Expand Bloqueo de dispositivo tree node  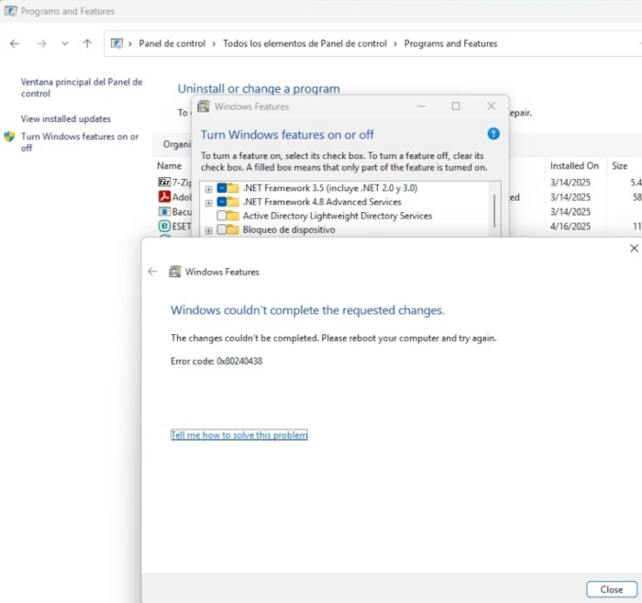[x=209, y=230]
